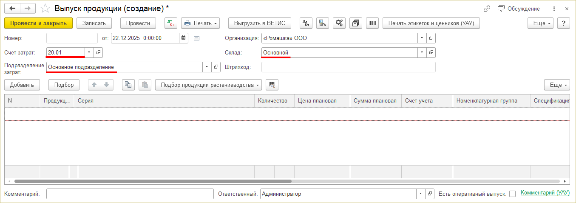This screenshot has width=576, height=203.
Task: Open Подбор продукции растениеводства dropdown
Action: pyautogui.click(x=209, y=85)
